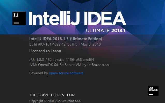Screen dimensions: 165x103
Task: Click the IJ IntelliJ IDEA logo icon
Action: tap(19, 18)
